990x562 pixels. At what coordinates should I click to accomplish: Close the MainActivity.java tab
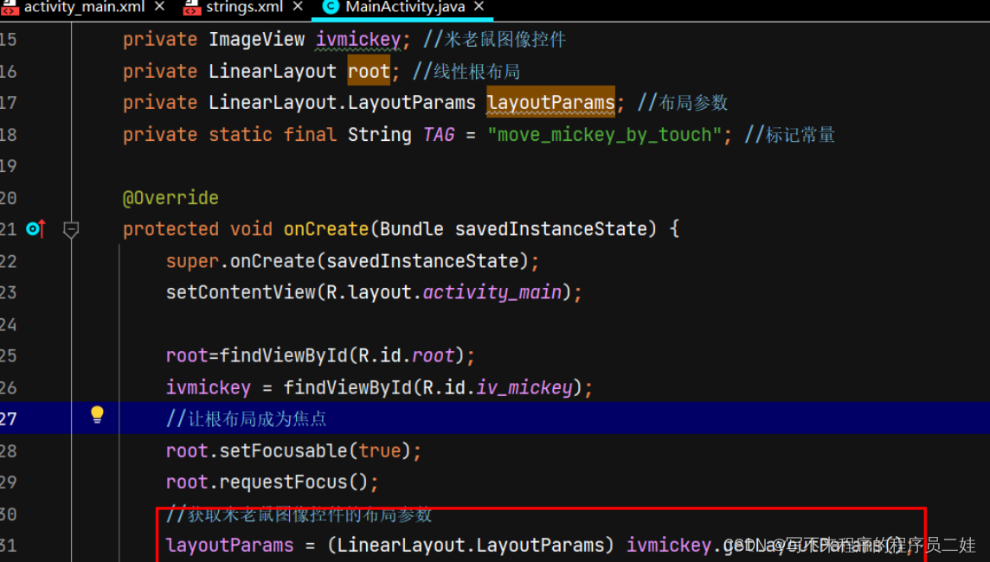(479, 7)
